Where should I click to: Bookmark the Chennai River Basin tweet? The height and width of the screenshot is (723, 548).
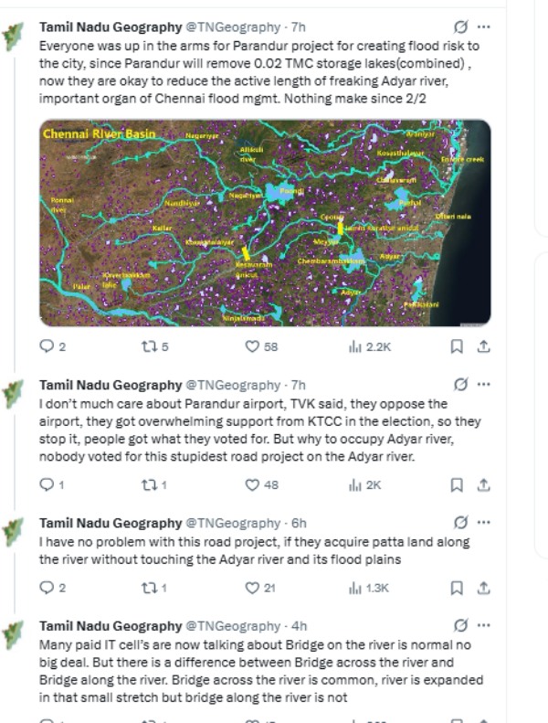[457, 346]
